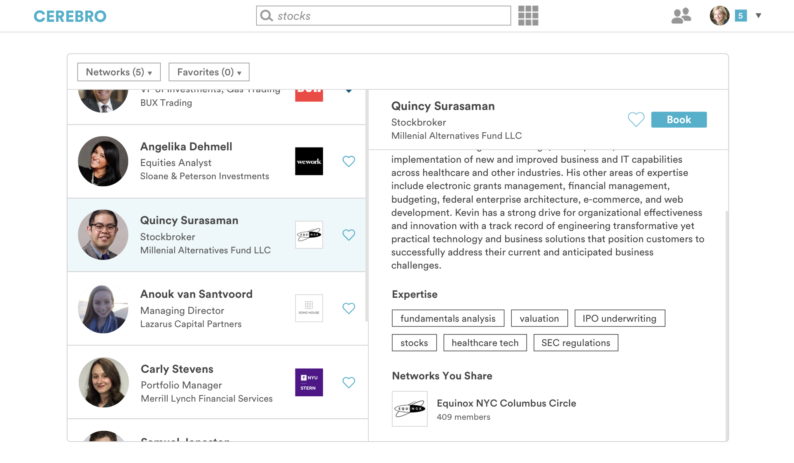Click the Soho House logo
794x463 pixels.
[309, 308]
